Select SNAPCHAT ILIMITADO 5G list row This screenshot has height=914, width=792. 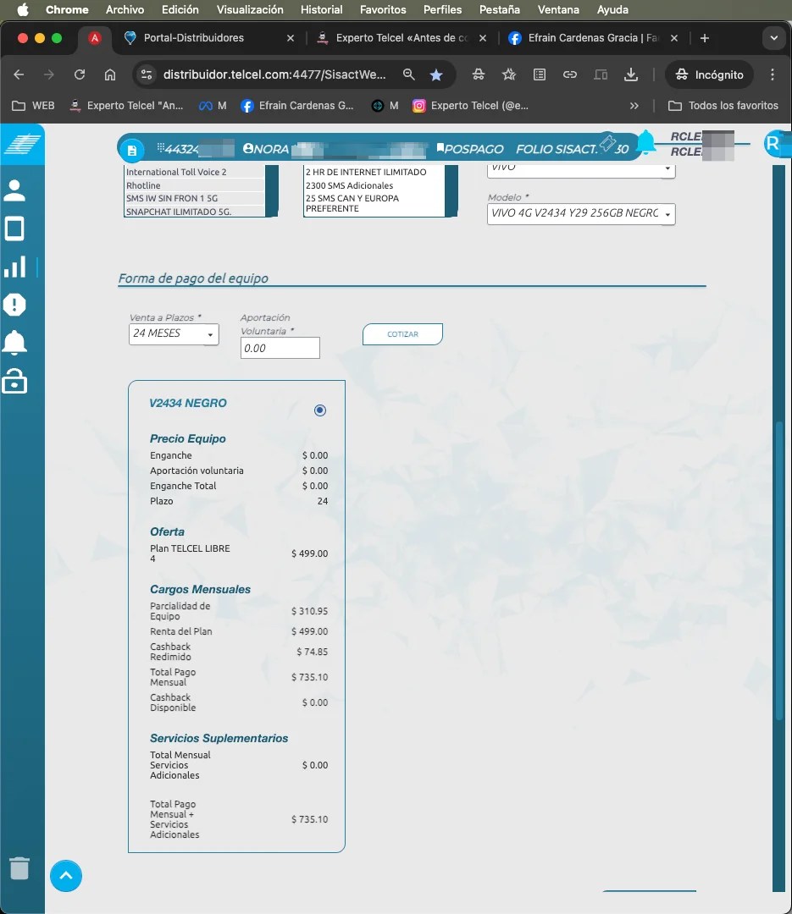194,212
